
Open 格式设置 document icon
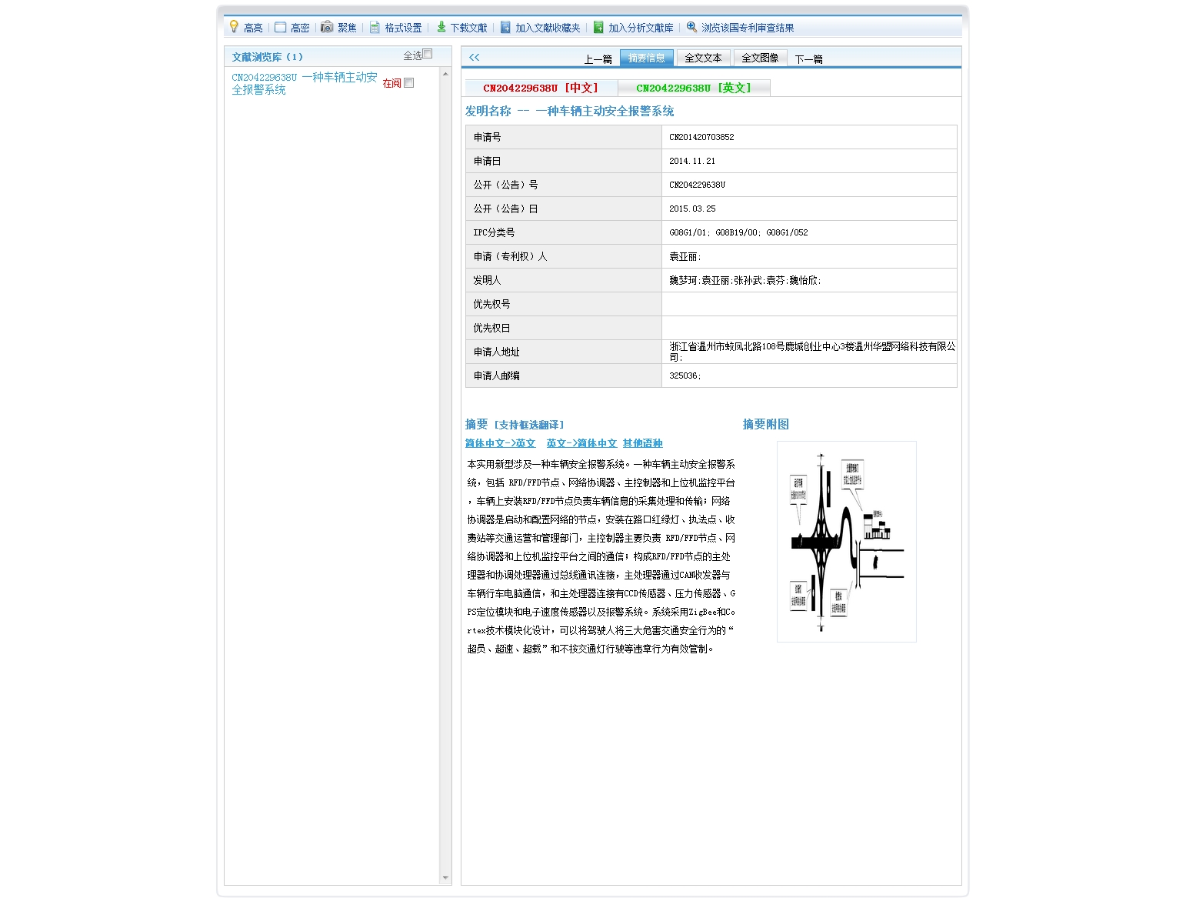[x=375, y=28]
